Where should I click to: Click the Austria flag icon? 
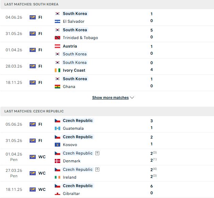[57, 46]
